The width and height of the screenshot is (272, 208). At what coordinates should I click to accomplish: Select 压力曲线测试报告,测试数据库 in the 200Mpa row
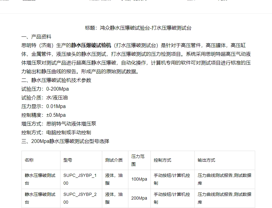225,198
